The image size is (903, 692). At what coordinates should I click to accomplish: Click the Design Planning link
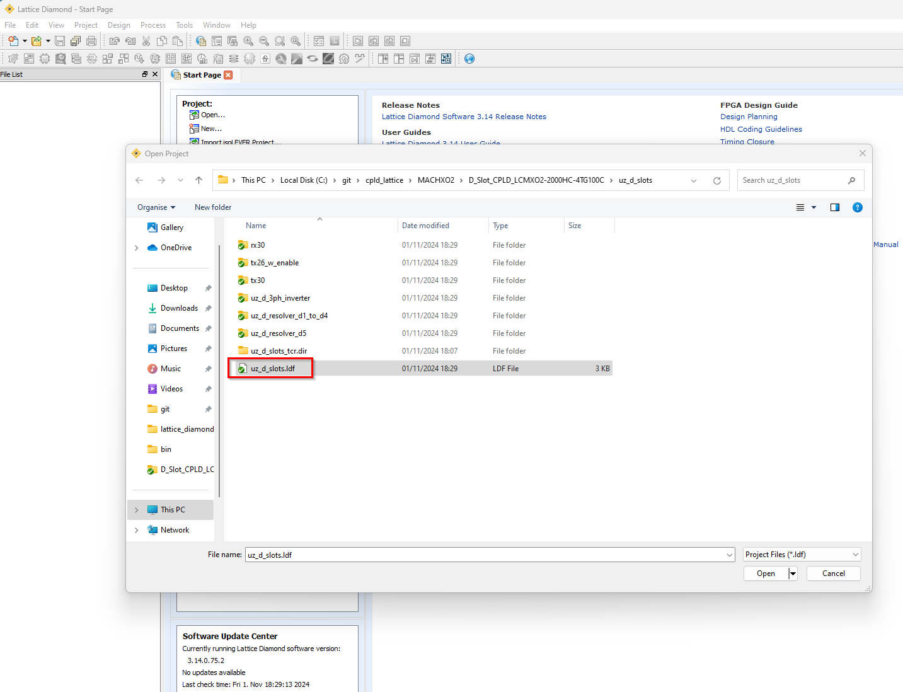[749, 117]
